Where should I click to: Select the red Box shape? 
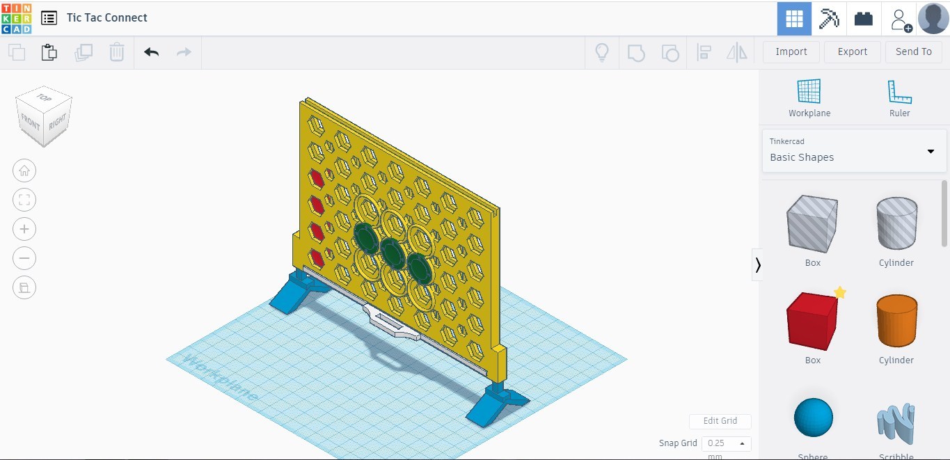tap(812, 322)
